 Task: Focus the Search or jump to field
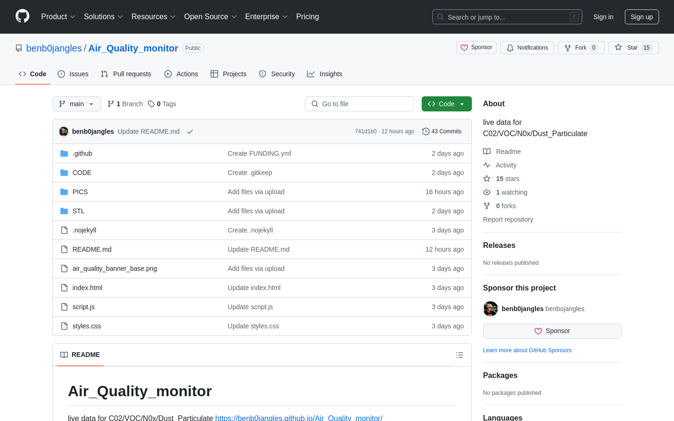[x=507, y=17]
